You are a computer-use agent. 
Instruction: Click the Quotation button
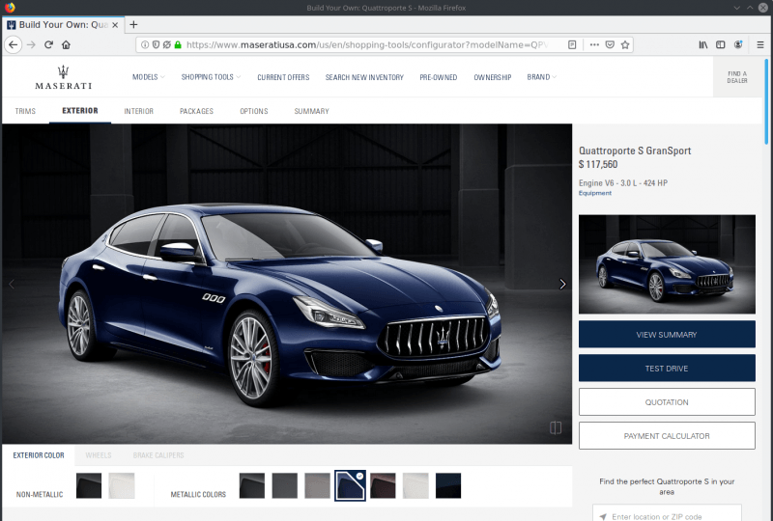coord(667,401)
